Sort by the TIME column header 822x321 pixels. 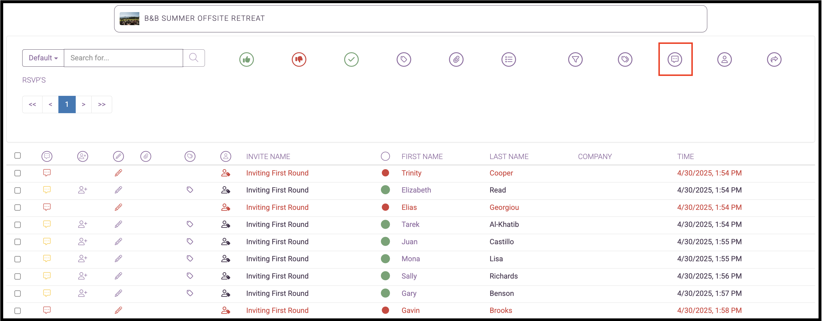[x=685, y=156]
